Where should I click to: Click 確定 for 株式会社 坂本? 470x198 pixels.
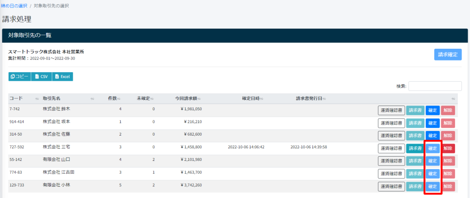432,123
